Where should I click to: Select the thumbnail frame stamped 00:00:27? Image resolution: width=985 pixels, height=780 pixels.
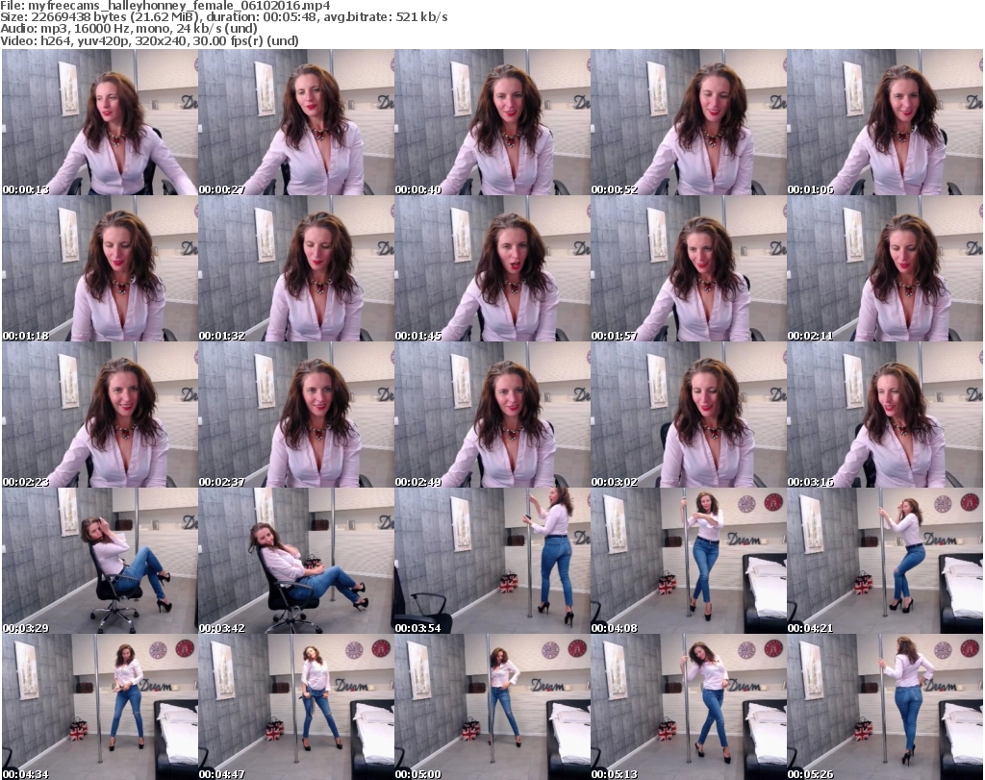[296, 122]
